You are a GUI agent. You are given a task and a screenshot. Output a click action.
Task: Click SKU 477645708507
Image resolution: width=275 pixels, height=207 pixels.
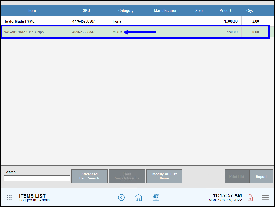(84, 21)
